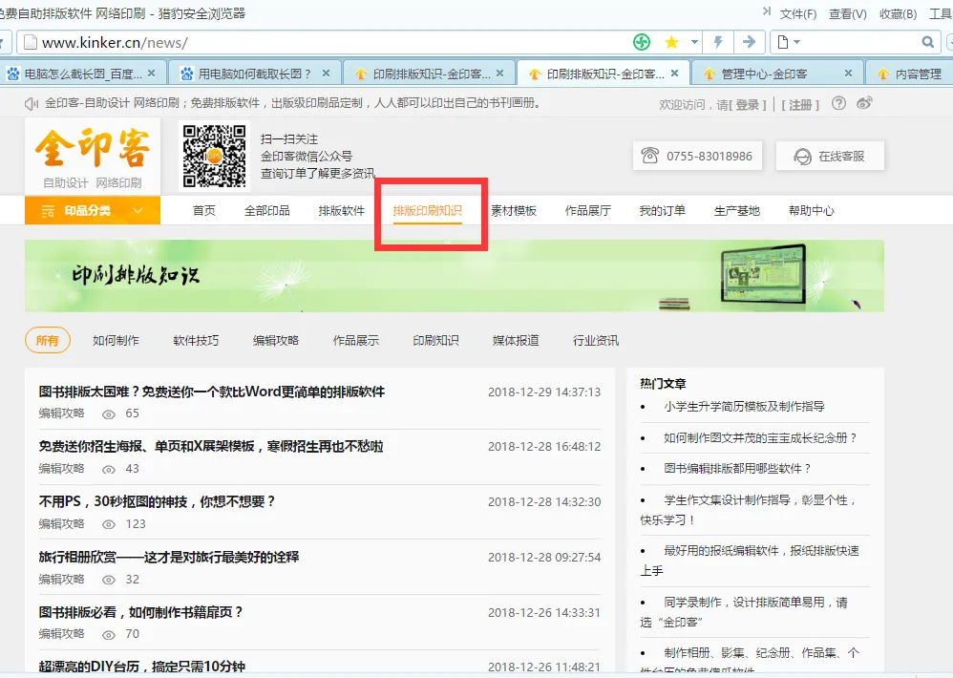The height and width of the screenshot is (678, 953).
Task: Click the address bar showing www.kinker.cn/news/
Action: point(325,42)
